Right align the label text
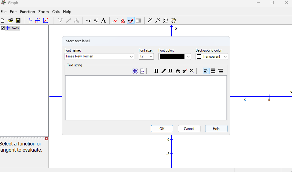The width and height of the screenshot is (292, 172). 220,71
